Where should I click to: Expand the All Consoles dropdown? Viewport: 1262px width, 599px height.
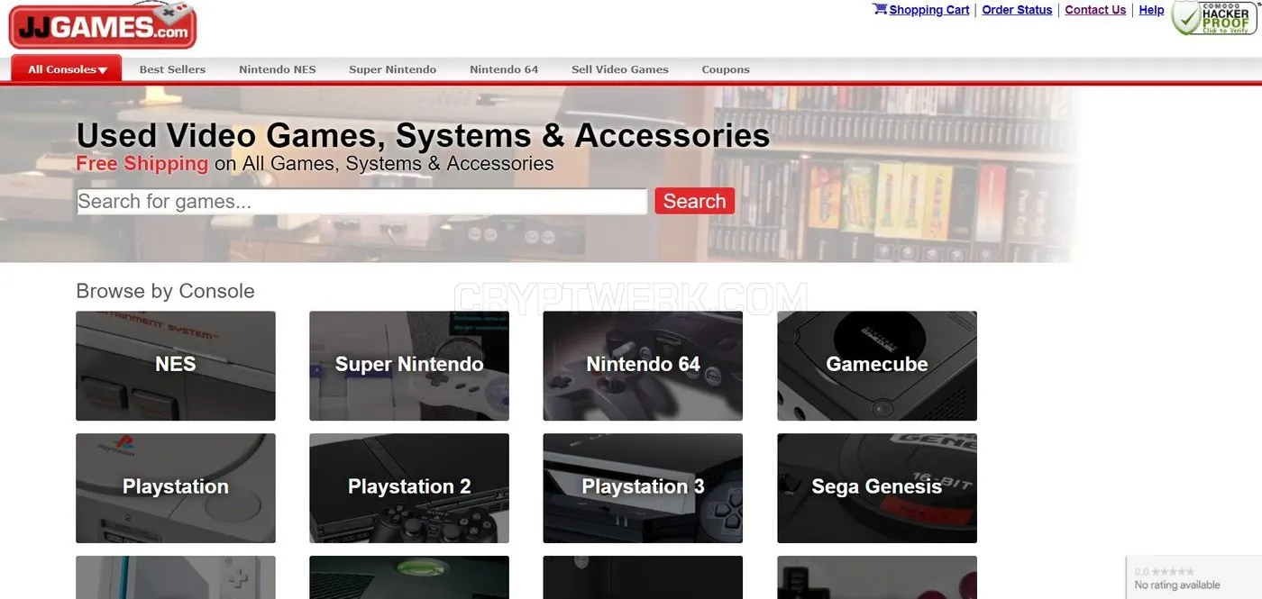pyautogui.click(x=67, y=69)
